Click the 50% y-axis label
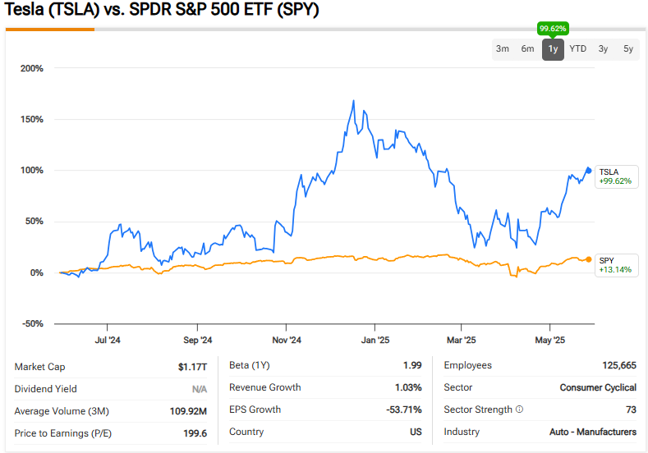The image size is (648, 453). pos(34,222)
